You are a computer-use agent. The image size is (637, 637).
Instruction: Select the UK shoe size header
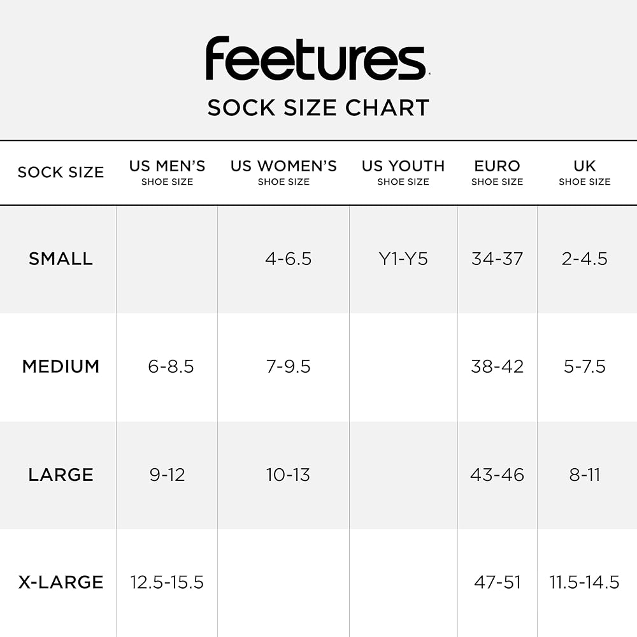point(584,172)
